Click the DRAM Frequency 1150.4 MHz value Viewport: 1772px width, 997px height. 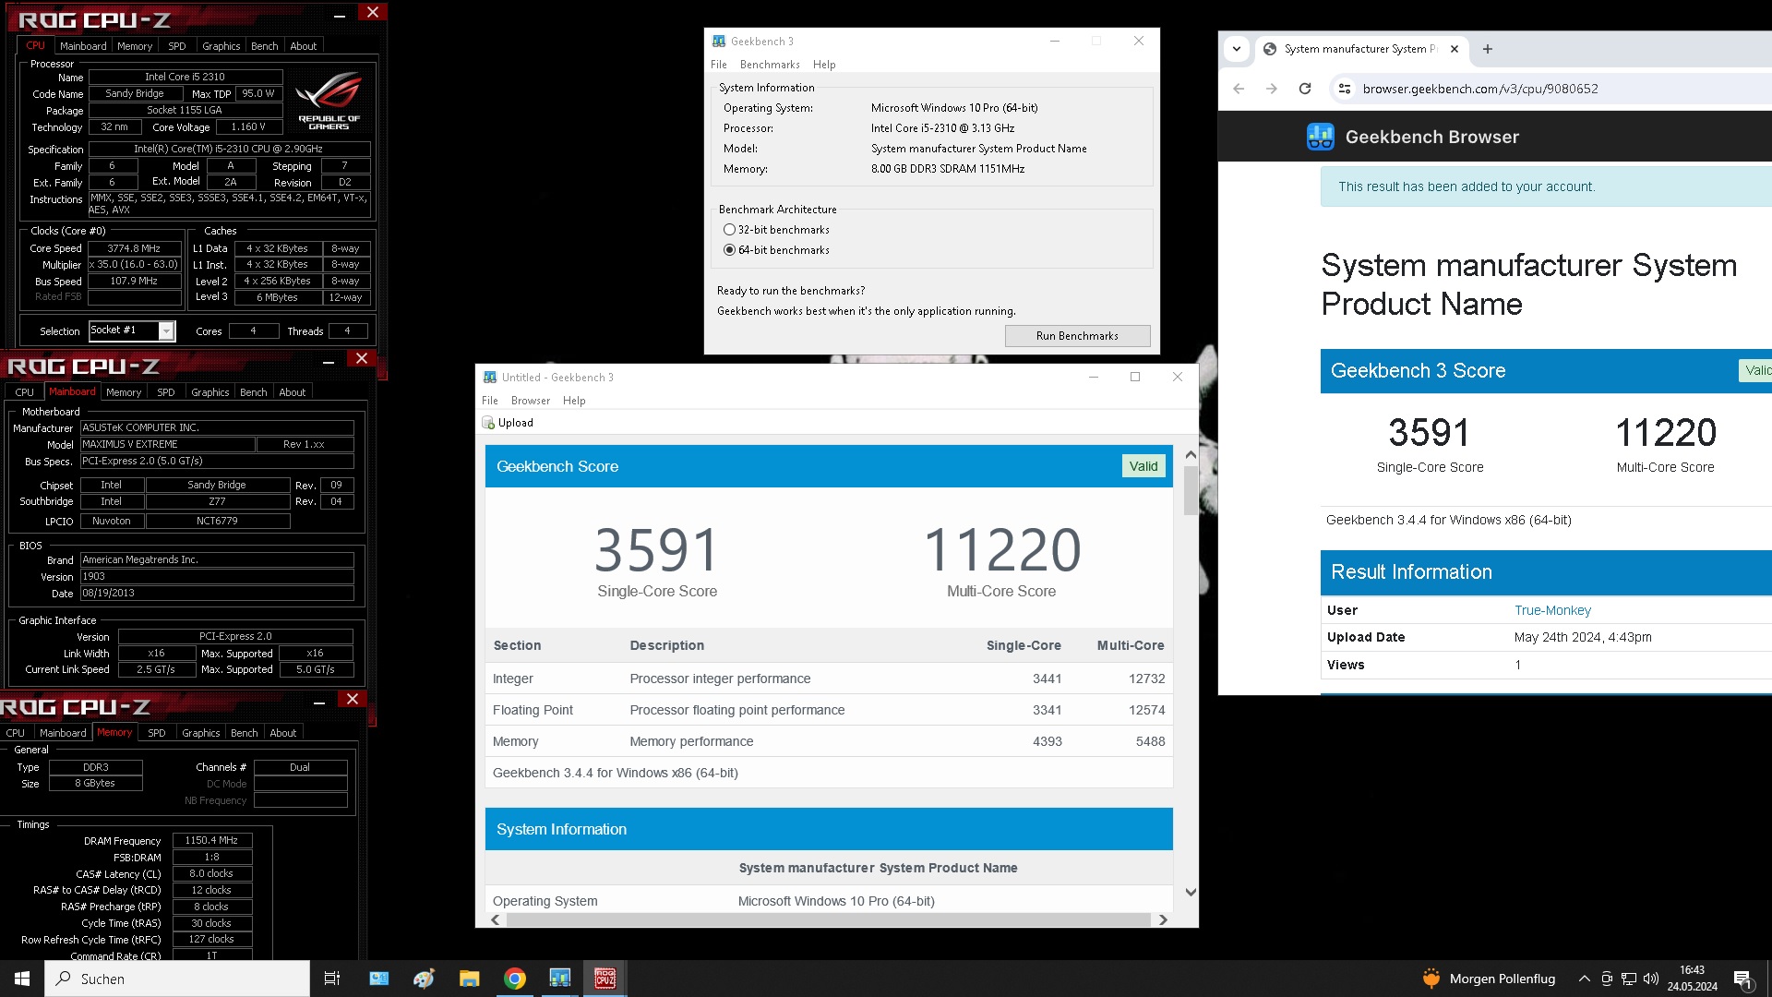(x=212, y=841)
